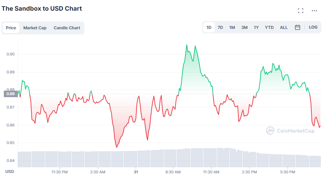Click the 0.90 y-axis label
The height and width of the screenshot is (174, 322).
click(x=11, y=54)
